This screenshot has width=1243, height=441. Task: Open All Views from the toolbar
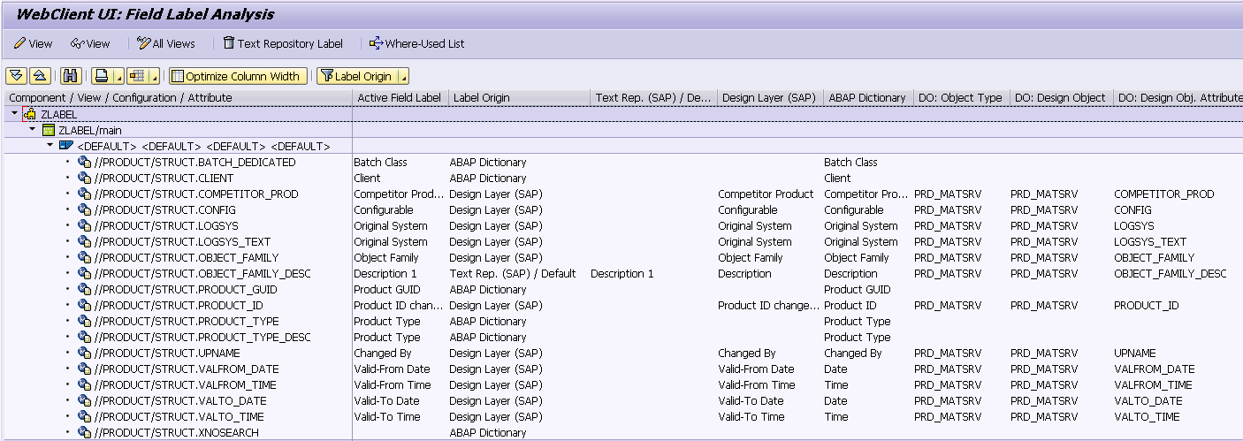[166, 43]
